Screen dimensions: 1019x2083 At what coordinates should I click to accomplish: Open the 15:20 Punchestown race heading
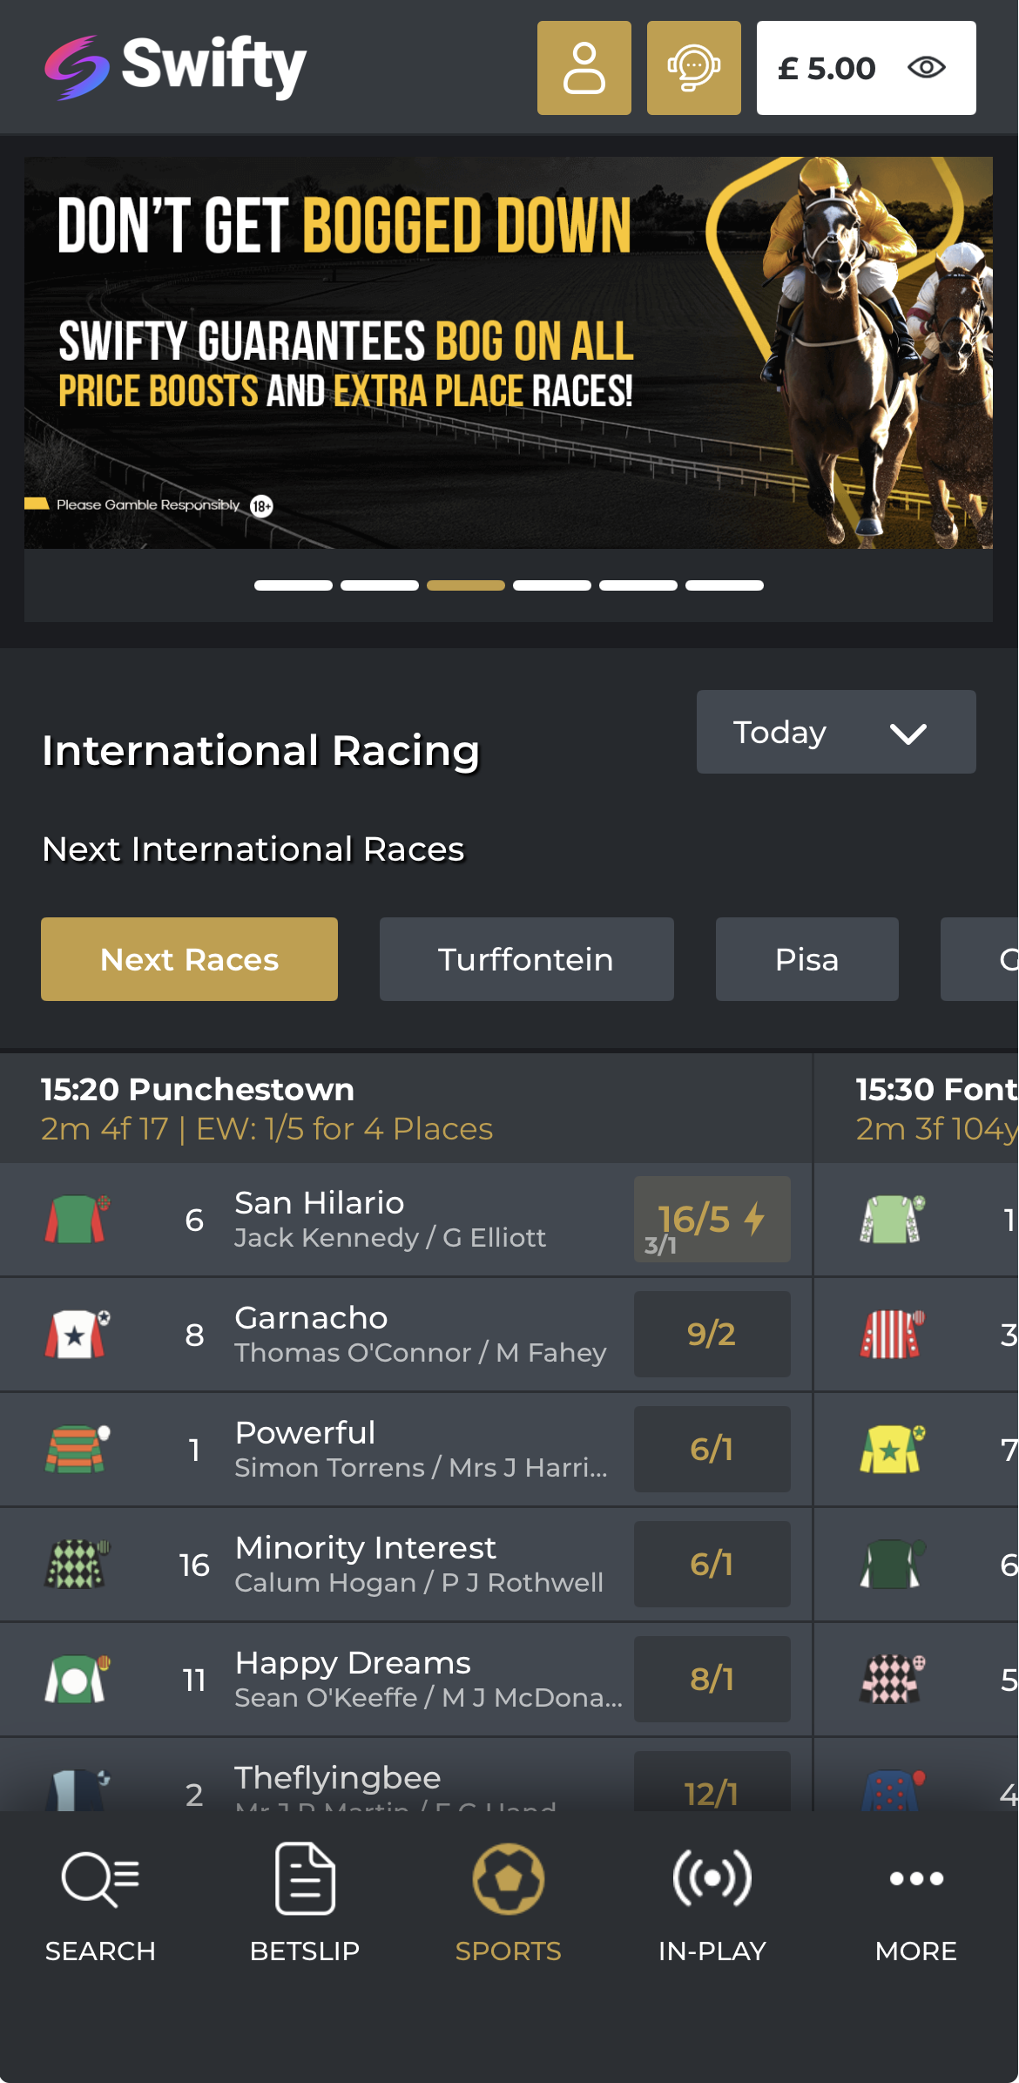(196, 1089)
